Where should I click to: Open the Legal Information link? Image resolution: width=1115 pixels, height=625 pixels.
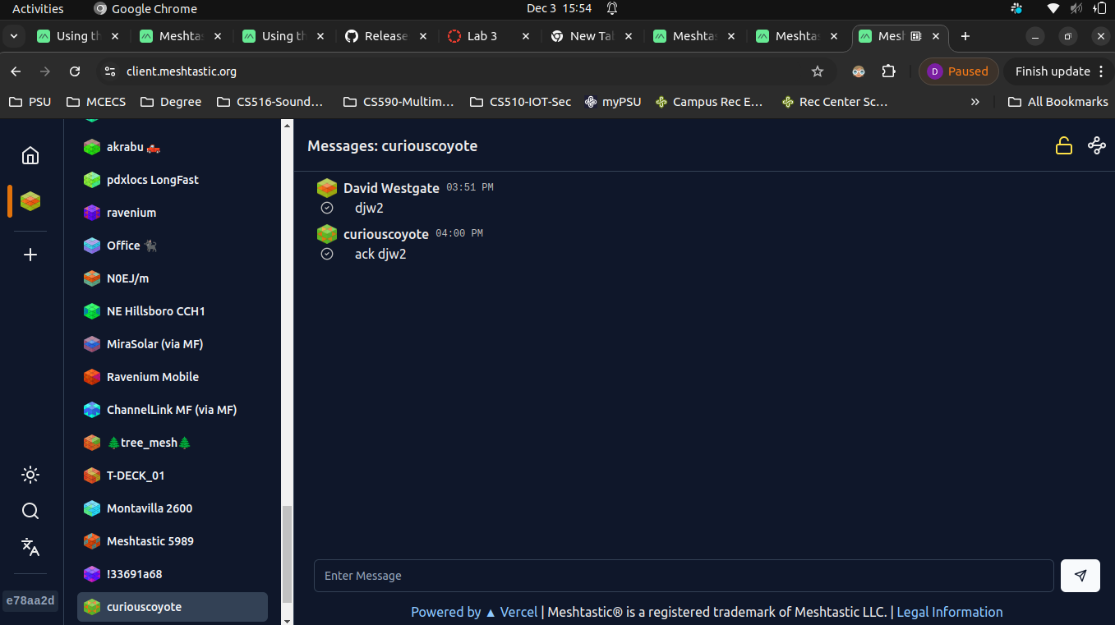click(x=949, y=612)
